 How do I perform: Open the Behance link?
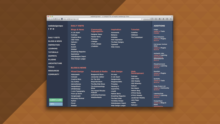114,35
